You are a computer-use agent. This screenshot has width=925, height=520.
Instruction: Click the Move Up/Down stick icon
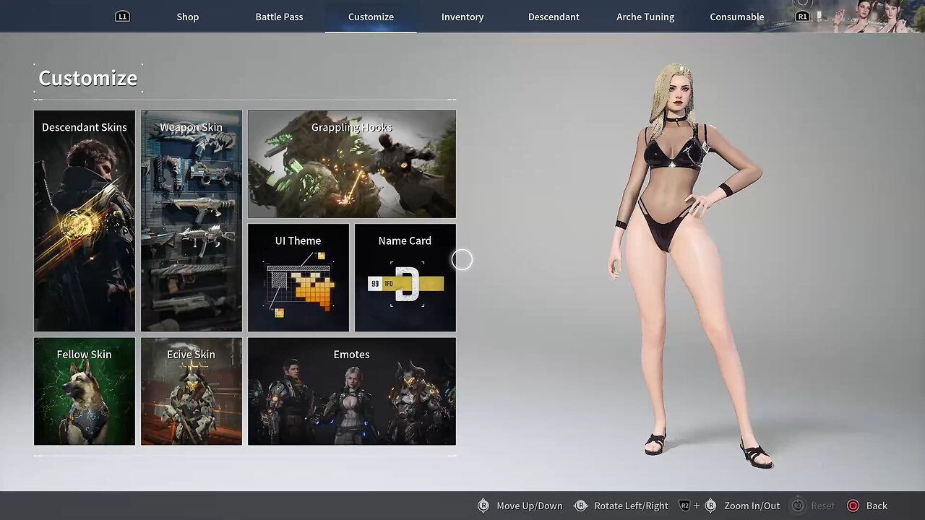(483, 506)
